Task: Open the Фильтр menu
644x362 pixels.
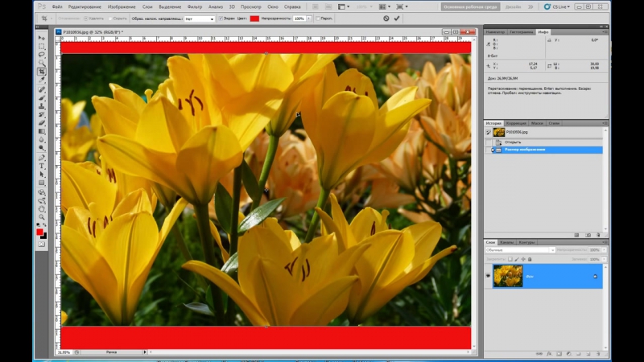Action: [194, 6]
